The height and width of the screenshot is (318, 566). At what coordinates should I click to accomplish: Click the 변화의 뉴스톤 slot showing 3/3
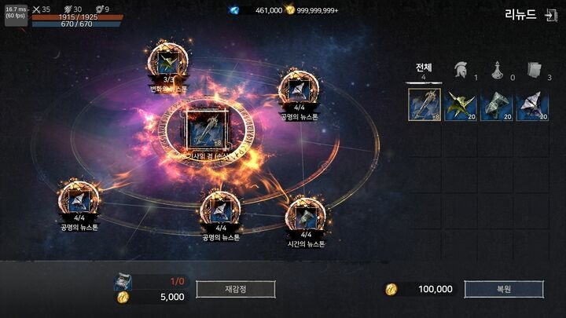(x=168, y=63)
